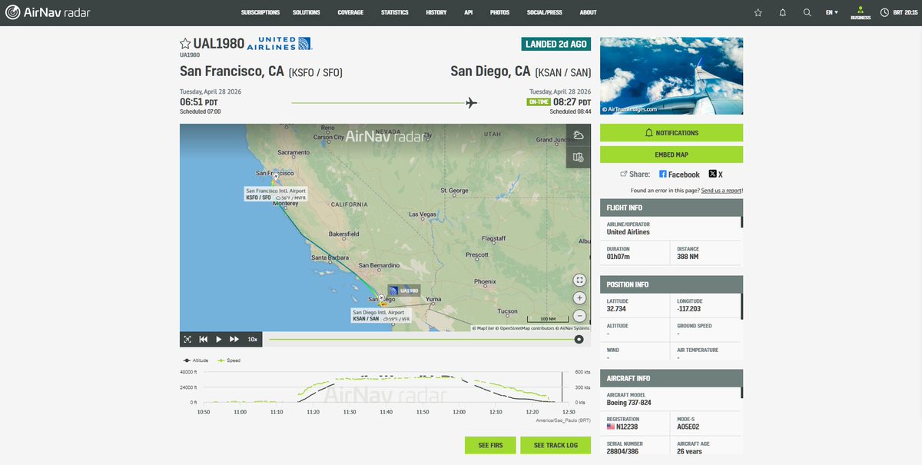Change the 10x playback speed
The width and height of the screenshot is (922, 465).
(x=253, y=339)
